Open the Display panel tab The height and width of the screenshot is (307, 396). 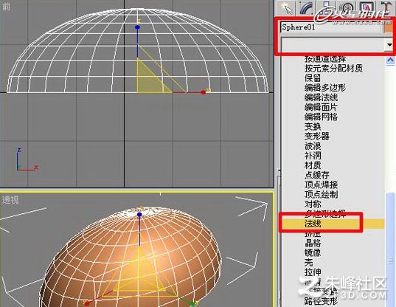tap(367, 8)
